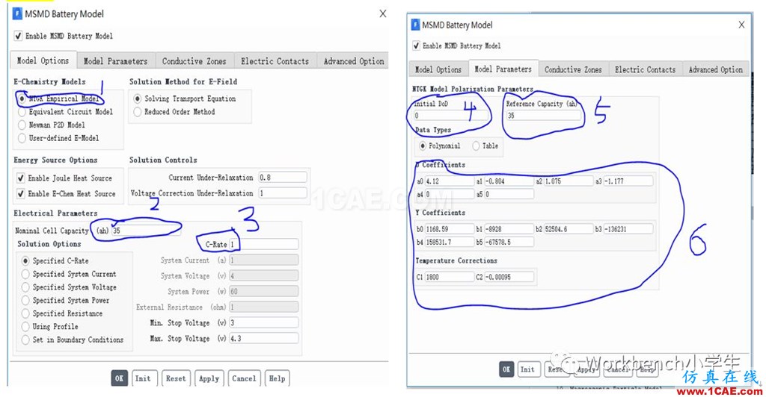The image size is (766, 397).
Task: Click OK button in right dialog
Action: (506, 369)
